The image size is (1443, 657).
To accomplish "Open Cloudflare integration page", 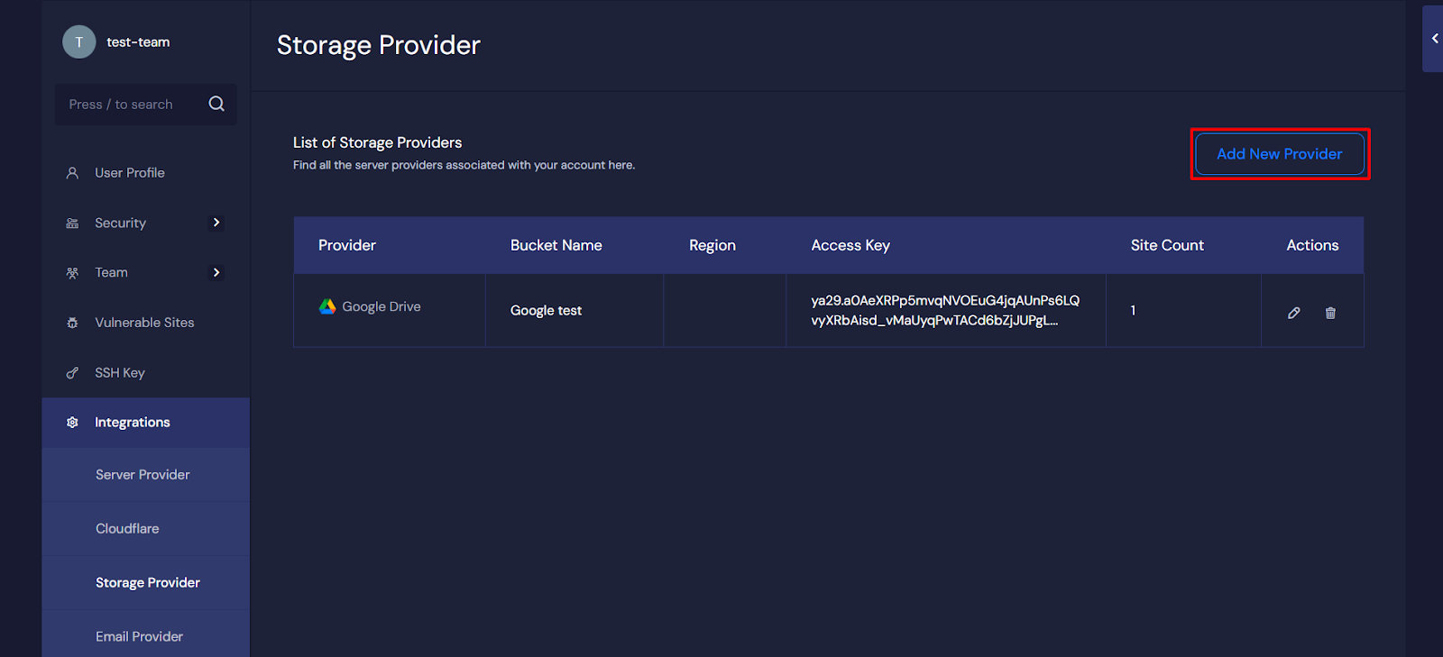I will [x=127, y=529].
